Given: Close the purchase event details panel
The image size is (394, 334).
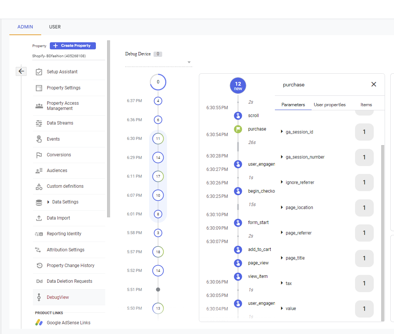Looking at the screenshot, I should click(x=374, y=84).
